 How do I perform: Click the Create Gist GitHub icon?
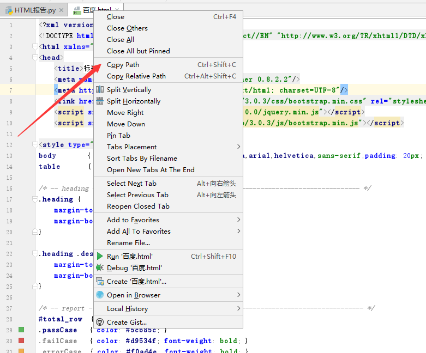pos(100,322)
